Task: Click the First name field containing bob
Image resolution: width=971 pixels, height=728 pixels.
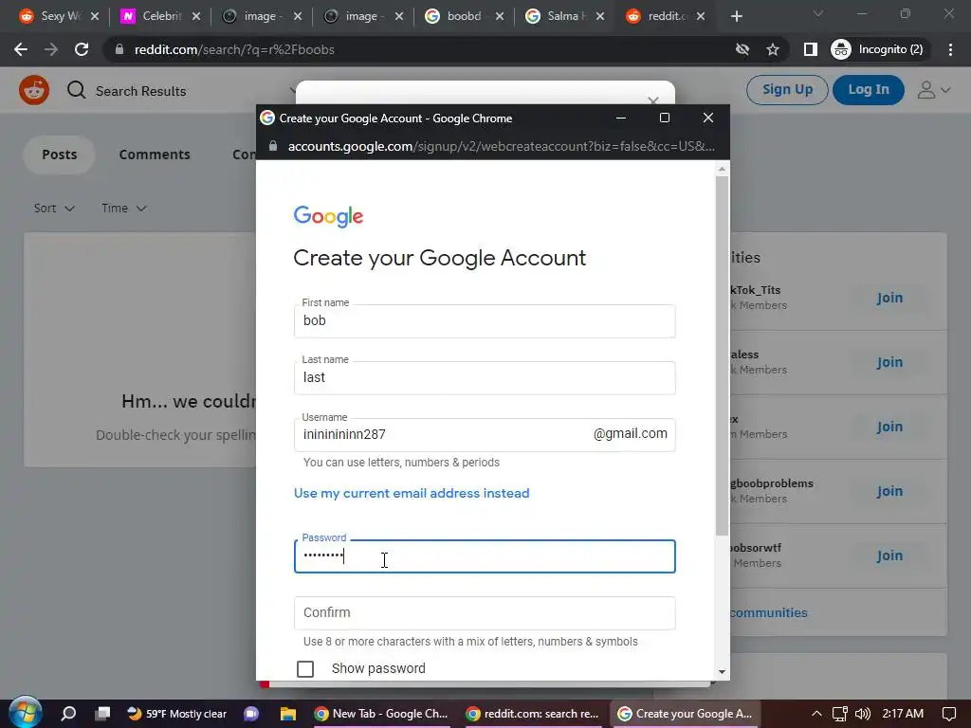Action: [x=485, y=320]
